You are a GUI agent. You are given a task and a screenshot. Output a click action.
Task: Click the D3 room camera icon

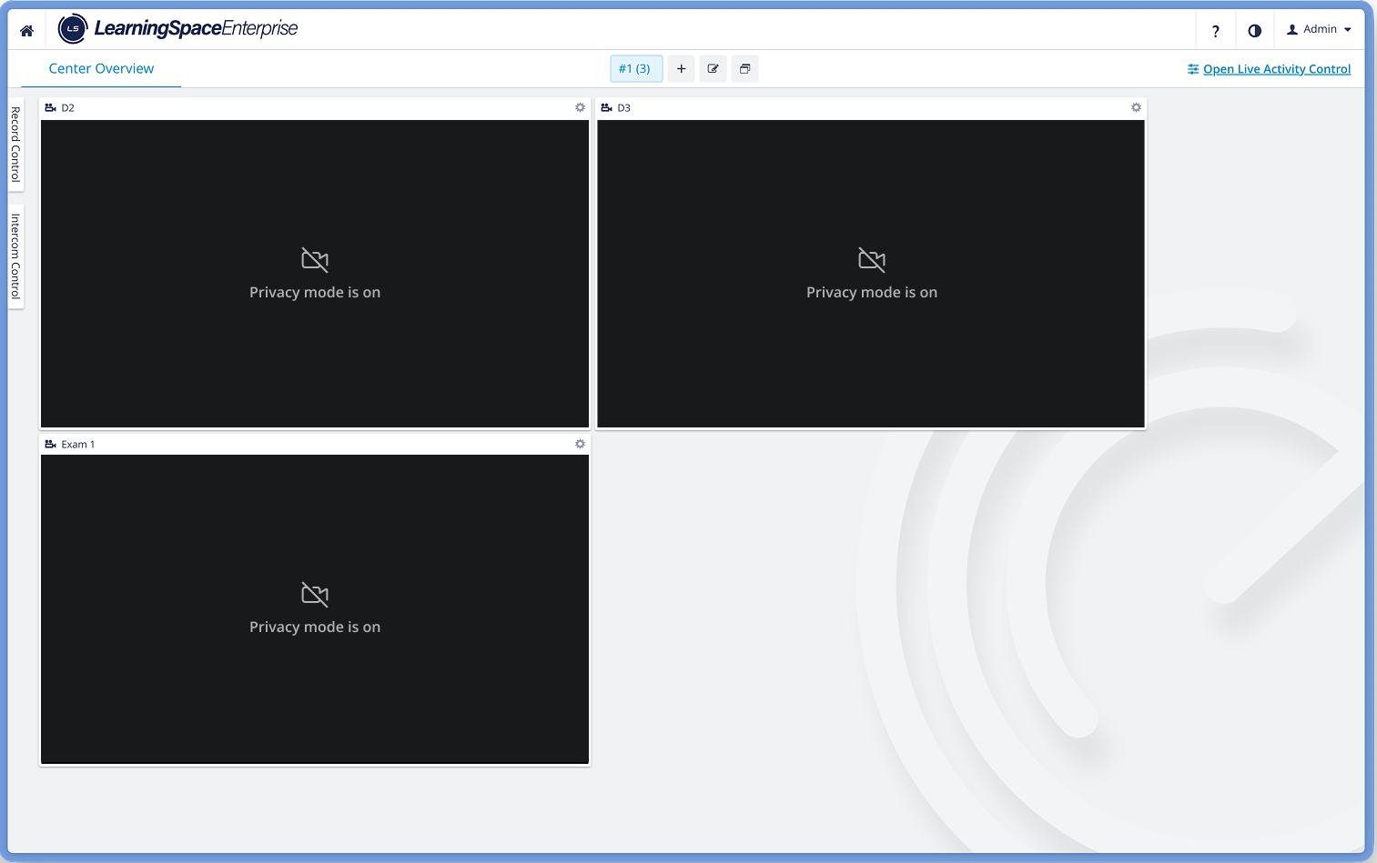607,107
